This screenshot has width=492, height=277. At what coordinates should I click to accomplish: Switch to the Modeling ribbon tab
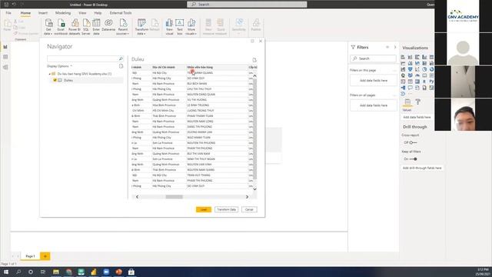(63, 13)
